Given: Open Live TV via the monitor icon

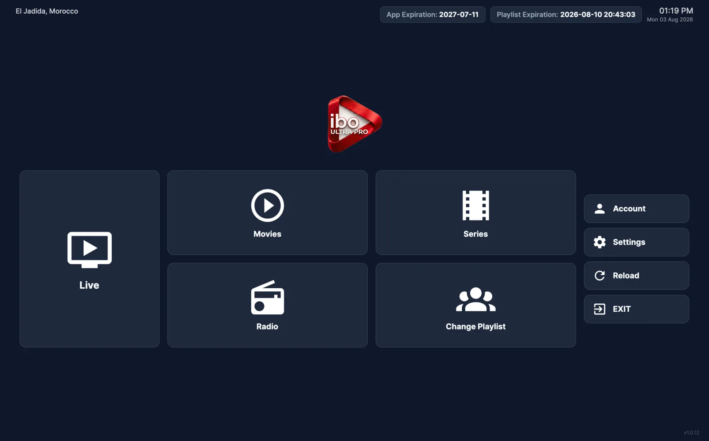Looking at the screenshot, I should (90, 250).
